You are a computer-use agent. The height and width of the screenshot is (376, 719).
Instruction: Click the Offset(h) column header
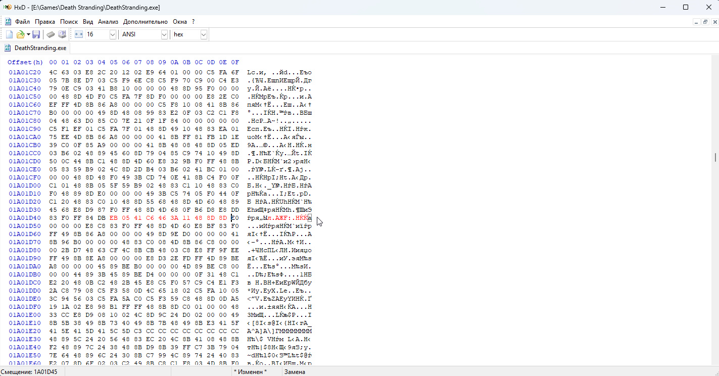tap(25, 62)
